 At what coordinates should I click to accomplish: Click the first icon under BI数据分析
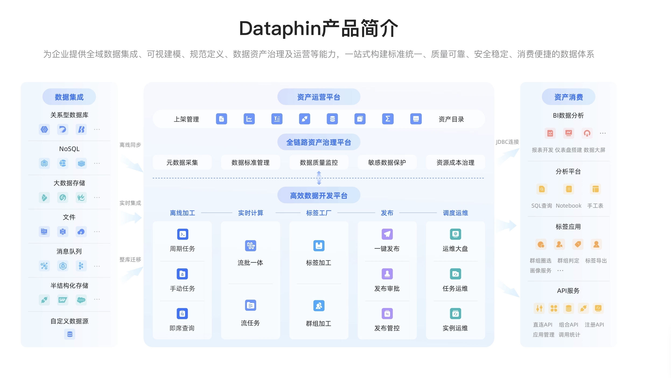(x=550, y=133)
